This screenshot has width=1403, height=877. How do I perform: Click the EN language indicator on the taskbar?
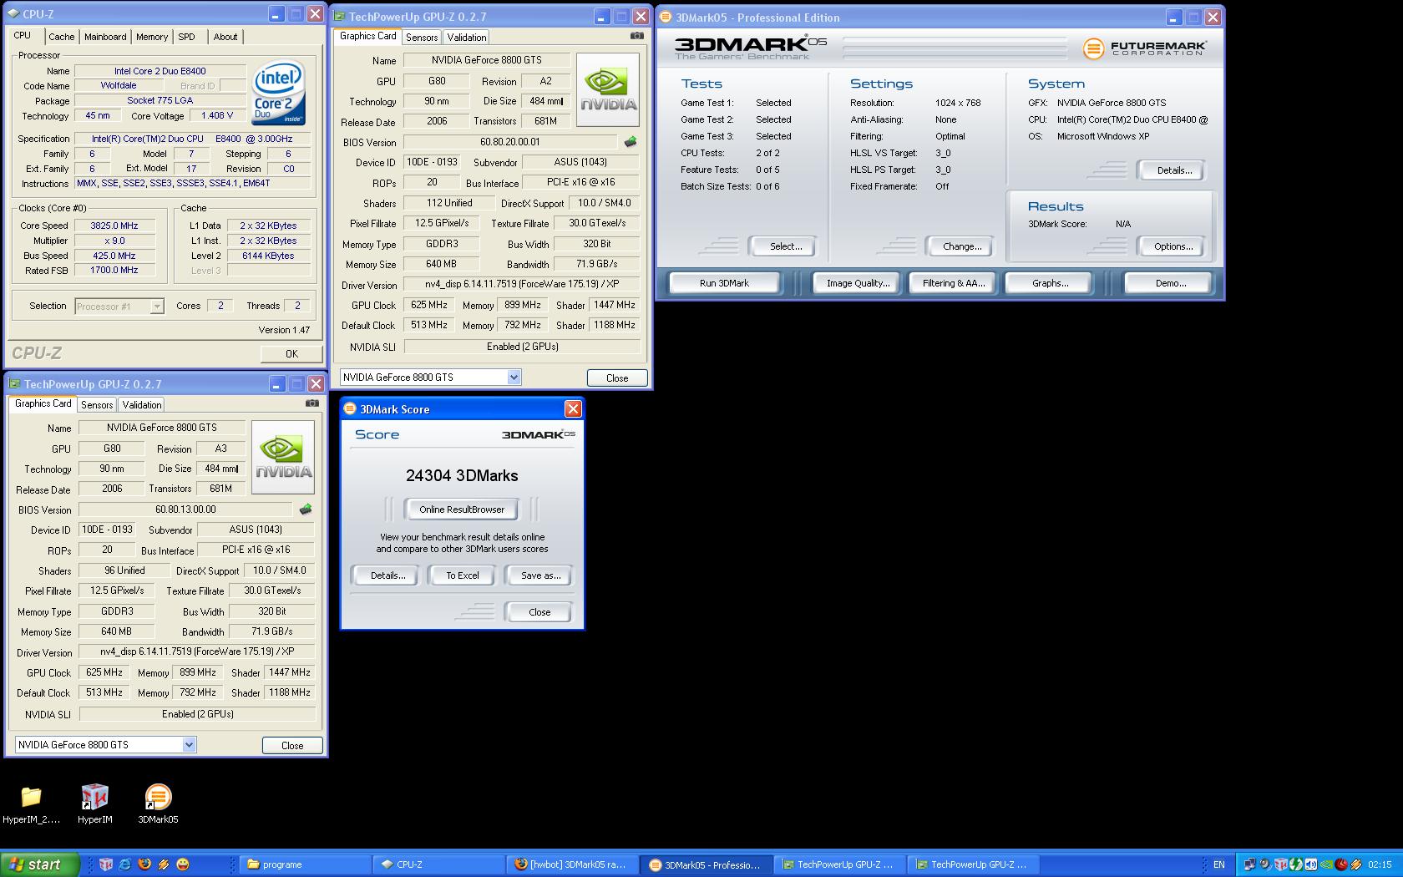(x=1218, y=864)
